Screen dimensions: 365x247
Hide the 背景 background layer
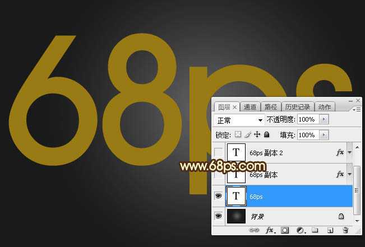[218, 216]
